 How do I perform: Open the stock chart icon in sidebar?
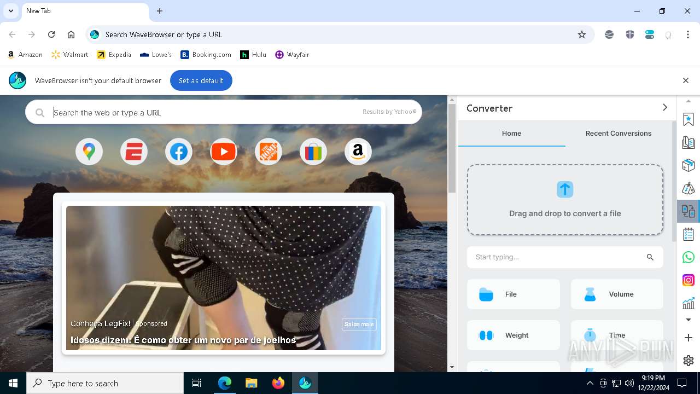click(689, 303)
